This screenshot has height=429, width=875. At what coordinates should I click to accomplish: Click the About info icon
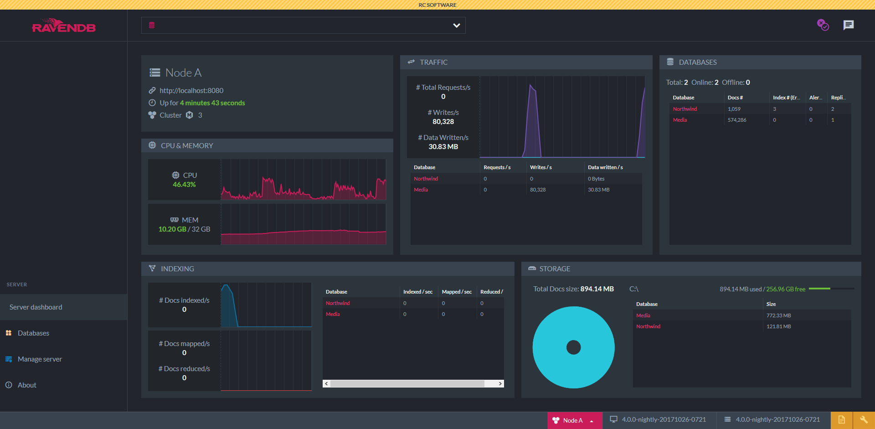click(x=9, y=385)
